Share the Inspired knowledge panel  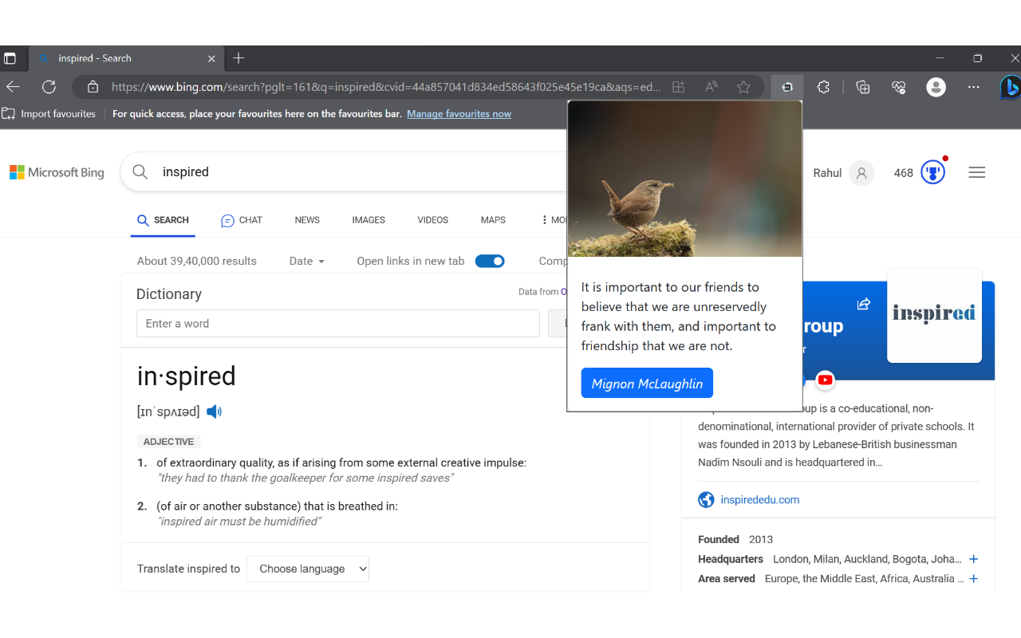(x=863, y=304)
